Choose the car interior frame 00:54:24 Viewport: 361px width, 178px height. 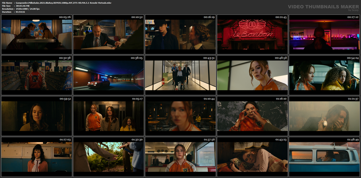324,75
